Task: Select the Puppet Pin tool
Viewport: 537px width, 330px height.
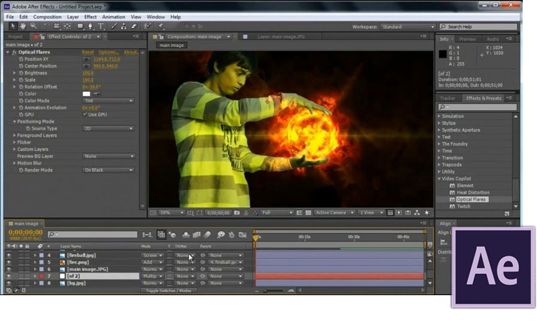Action: pyautogui.click(x=160, y=26)
